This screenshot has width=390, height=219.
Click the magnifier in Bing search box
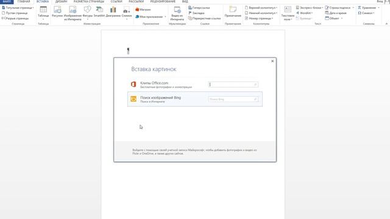255,99
